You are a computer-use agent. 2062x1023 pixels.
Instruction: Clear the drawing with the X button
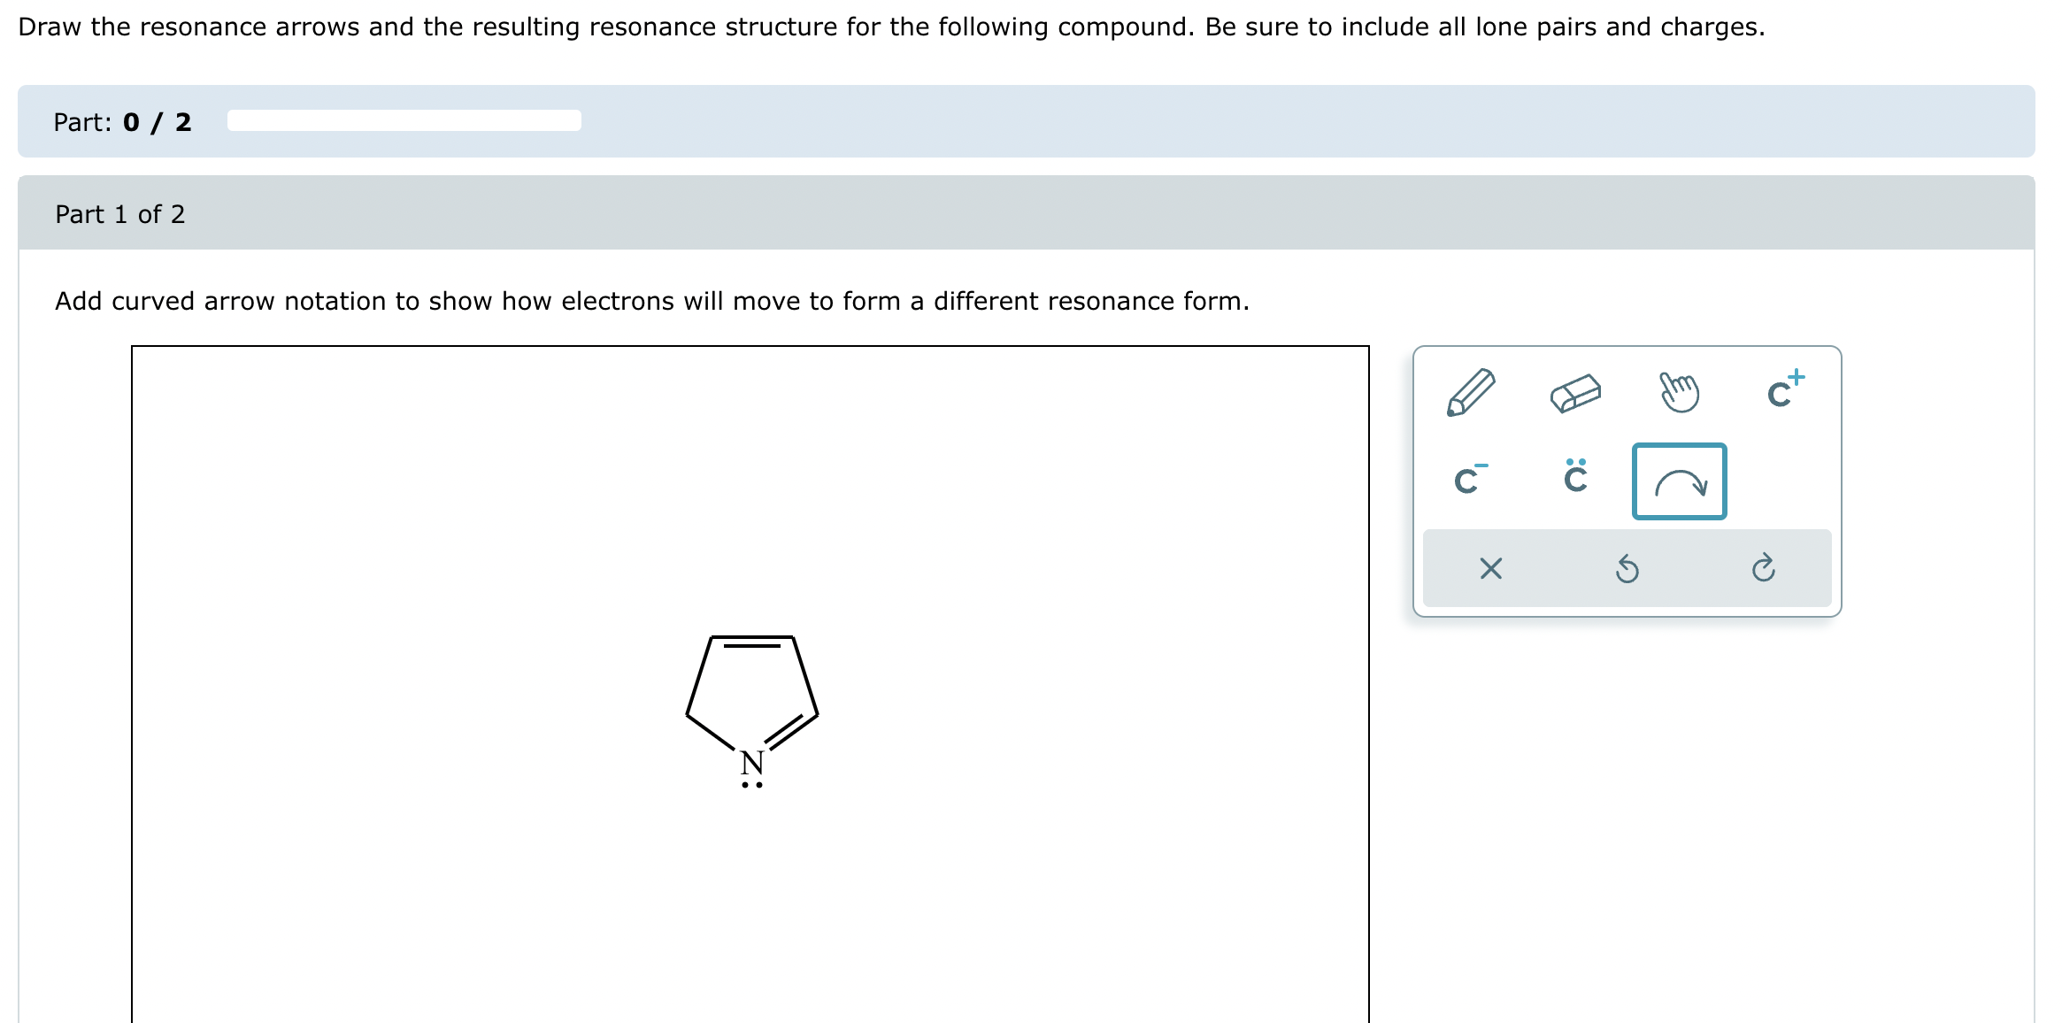pos(1491,571)
